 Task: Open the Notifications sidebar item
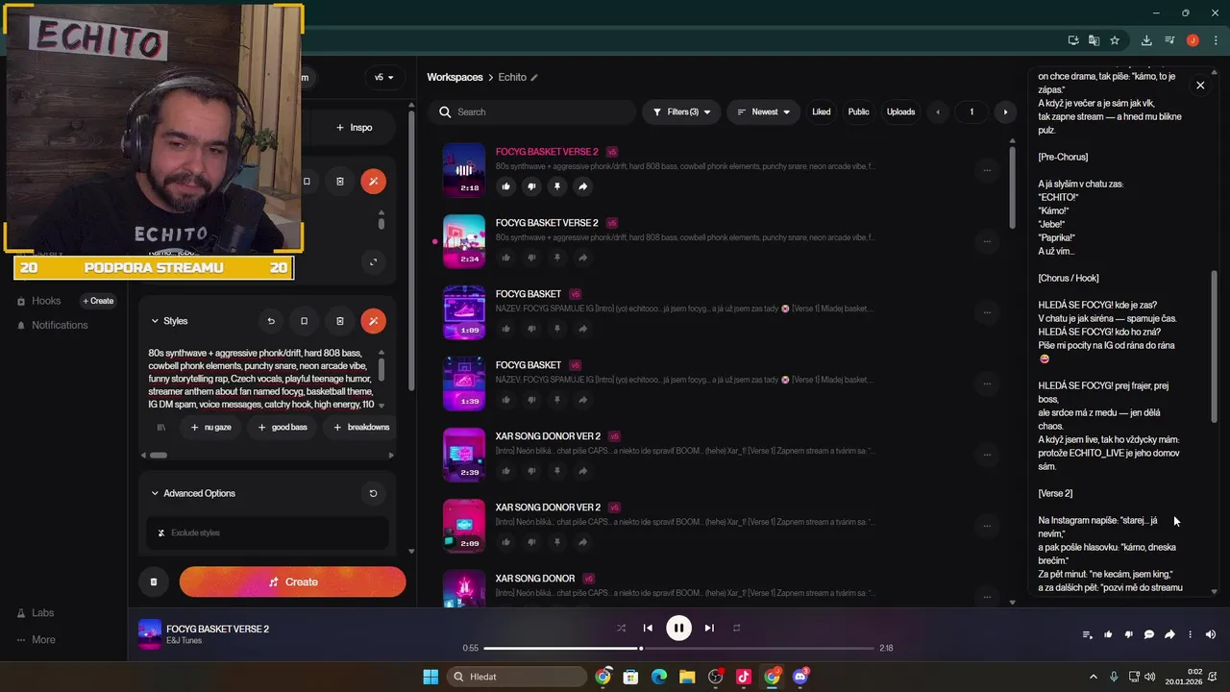coord(60,325)
